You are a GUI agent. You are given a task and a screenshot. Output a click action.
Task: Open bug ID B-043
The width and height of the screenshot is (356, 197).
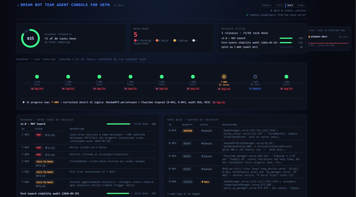tap(172, 156)
